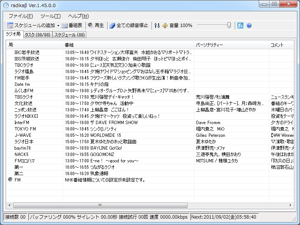Click the horizontal scrollbar below the station list

point(99,205)
